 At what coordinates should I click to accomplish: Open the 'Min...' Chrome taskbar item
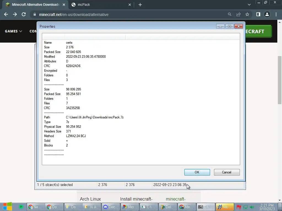[186, 207]
